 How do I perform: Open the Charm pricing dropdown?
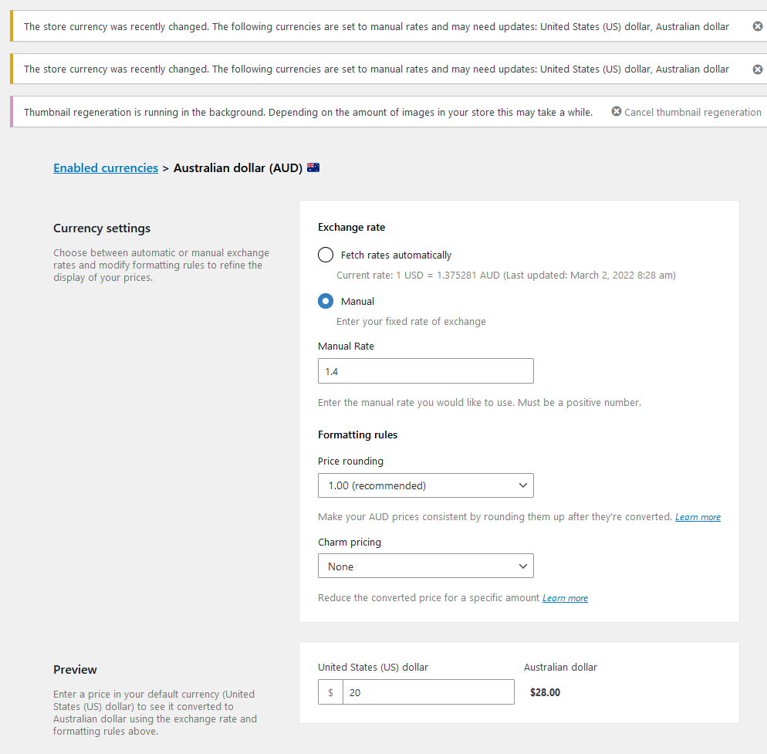426,566
